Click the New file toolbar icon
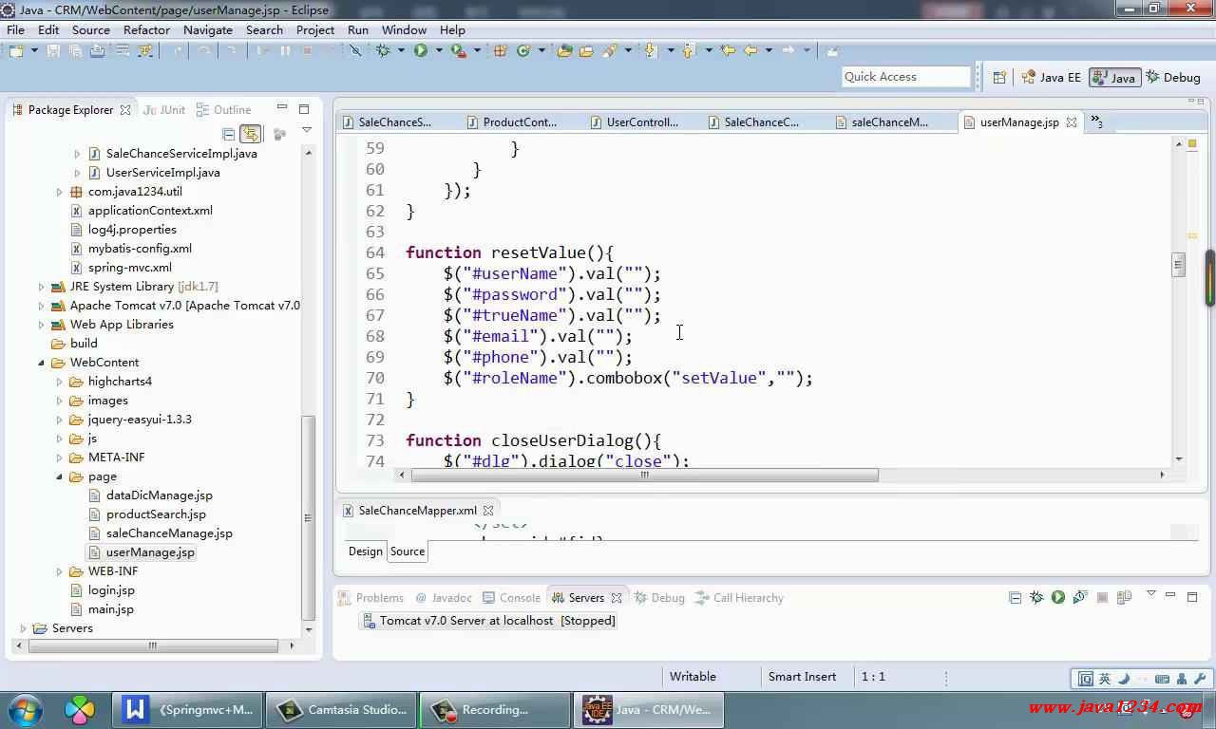This screenshot has height=729, width=1216. 18,51
